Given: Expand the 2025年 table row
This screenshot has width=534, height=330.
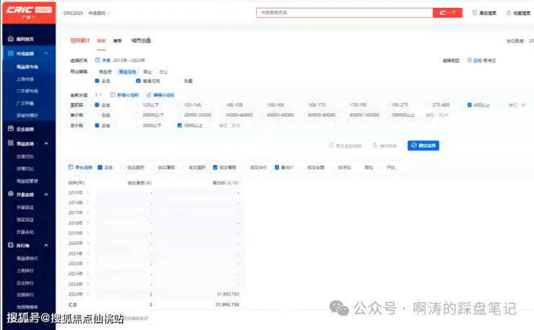Looking at the screenshot, I should click(x=89, y=294).
